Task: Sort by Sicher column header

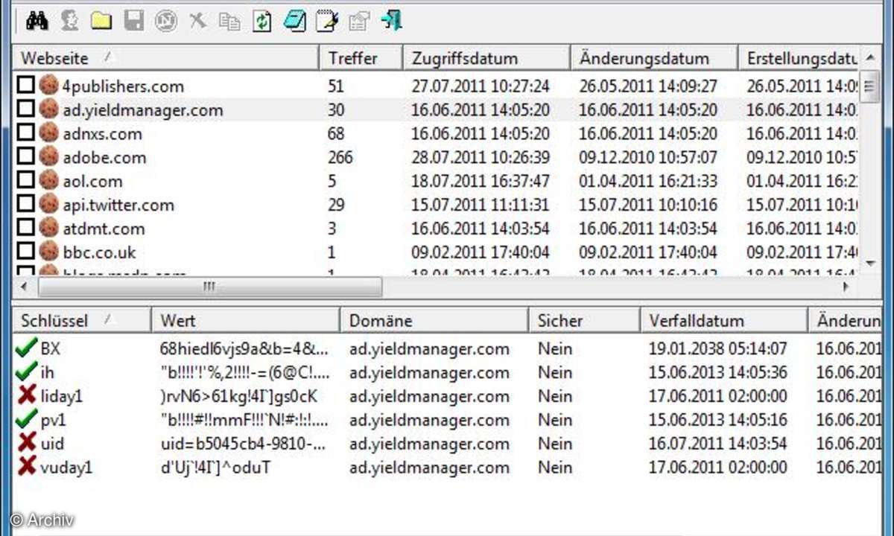Action: pyautogui.click(x=584, y=321)
